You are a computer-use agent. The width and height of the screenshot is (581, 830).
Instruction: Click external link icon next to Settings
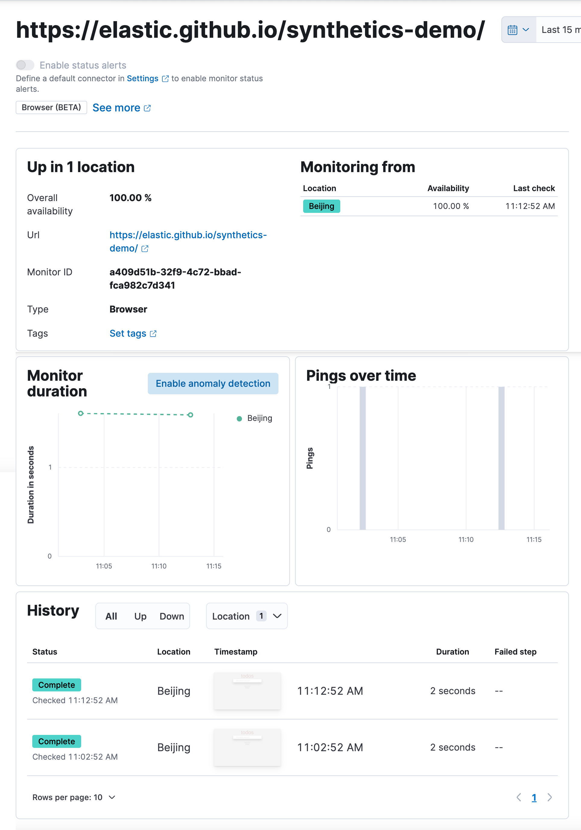tap(165, 79)
